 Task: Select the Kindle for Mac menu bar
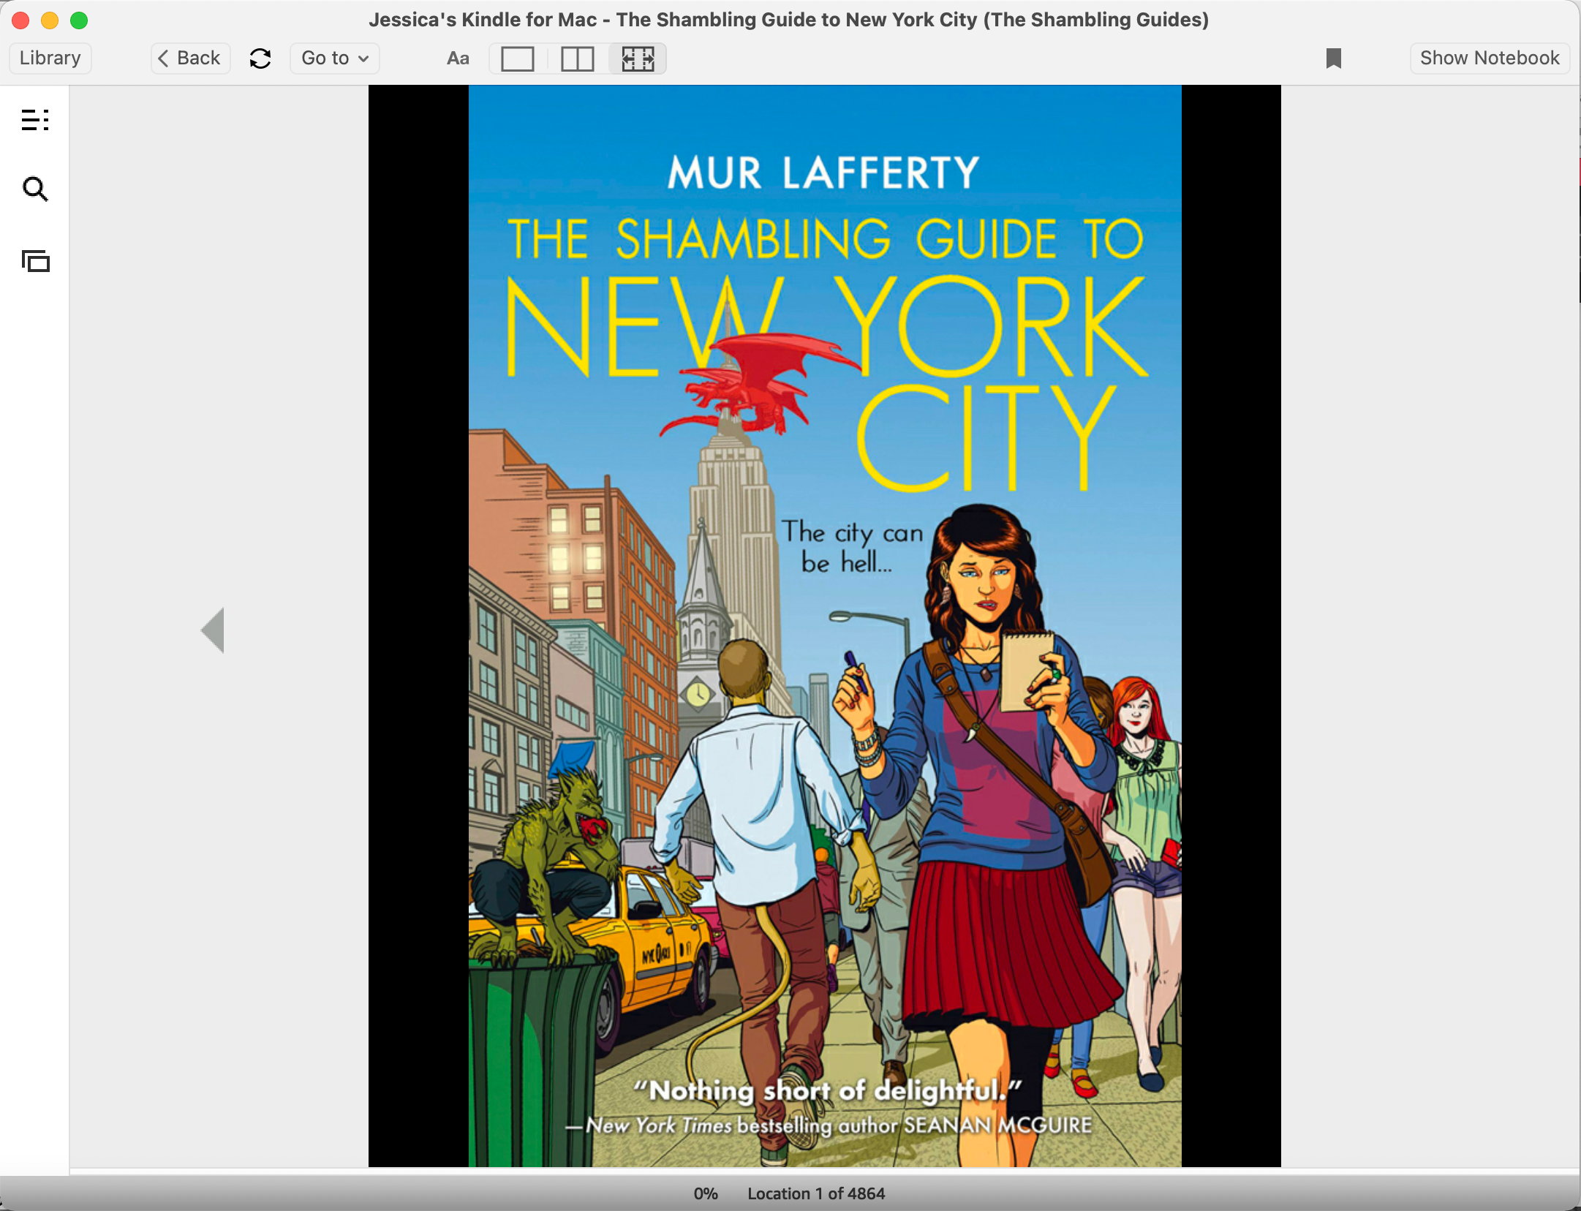click(790, 57)
